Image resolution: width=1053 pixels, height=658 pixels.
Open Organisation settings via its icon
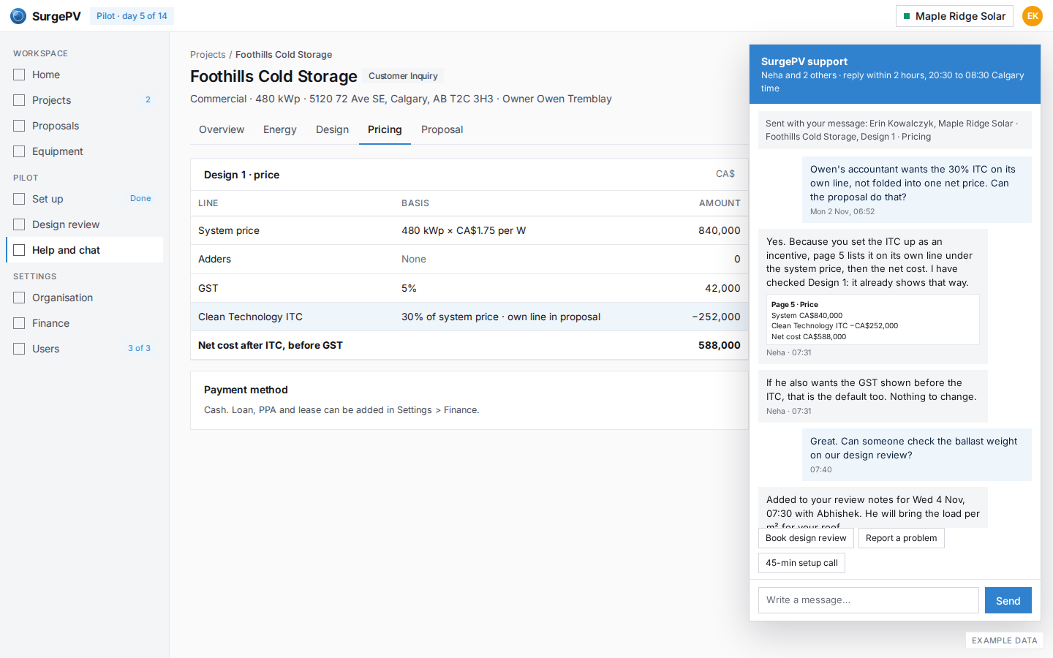[19, 298]
